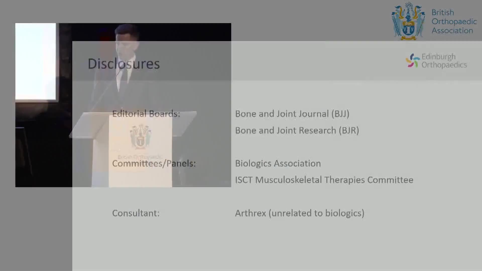Click the white projection screen in video
482x271 pixels.
point(36,61)
